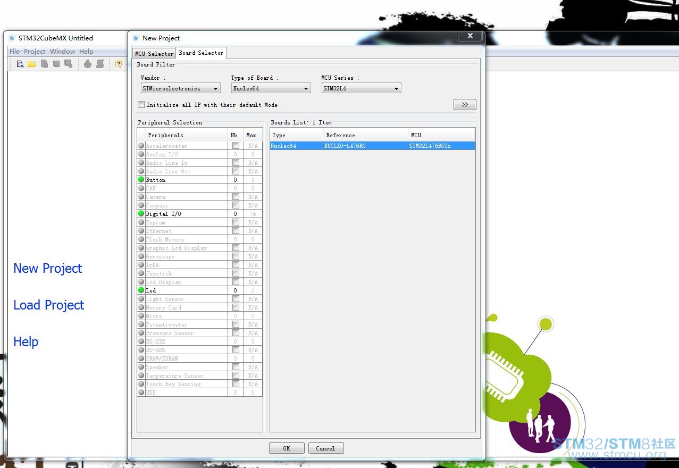This screenshot has height=468, width=679.
Task: Open the Project menu
Action: 35,52
